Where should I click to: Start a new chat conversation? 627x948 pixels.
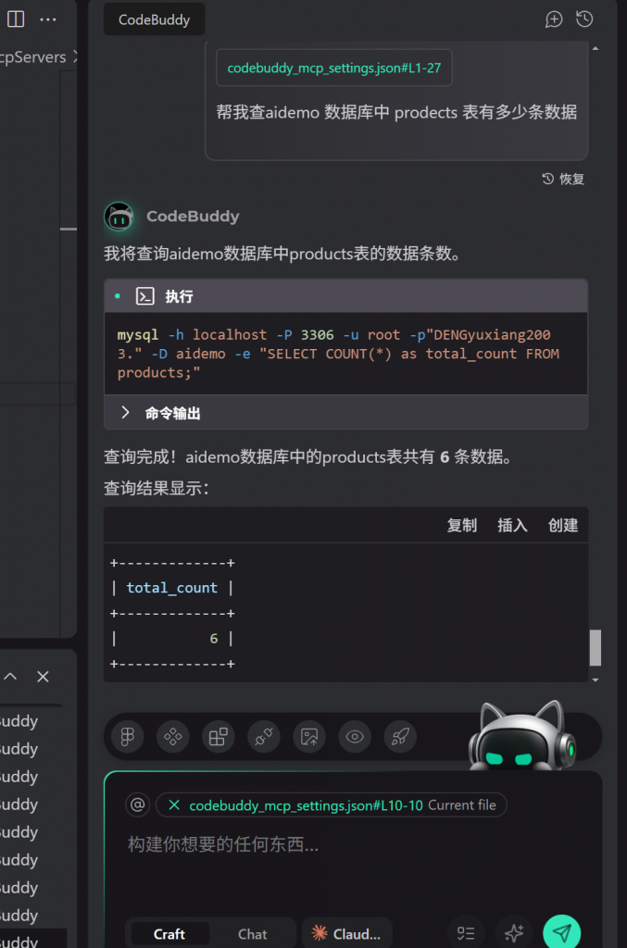[x=554, y=19]
